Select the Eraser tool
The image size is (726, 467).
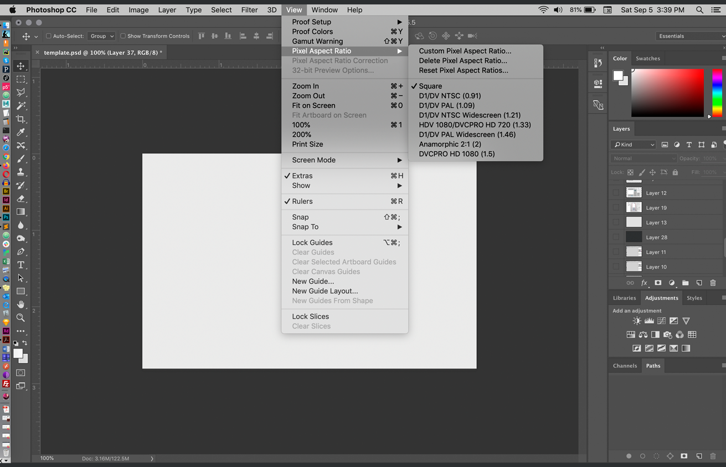20,198
